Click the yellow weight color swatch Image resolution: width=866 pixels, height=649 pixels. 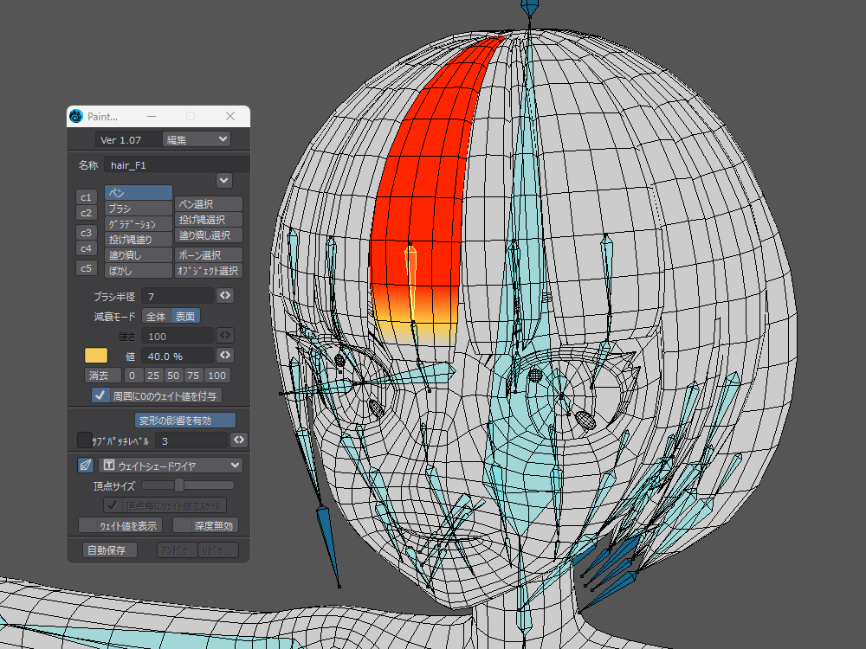click(95, 356)
